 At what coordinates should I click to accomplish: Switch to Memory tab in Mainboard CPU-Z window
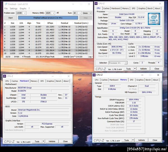click(x=34, y=81)
